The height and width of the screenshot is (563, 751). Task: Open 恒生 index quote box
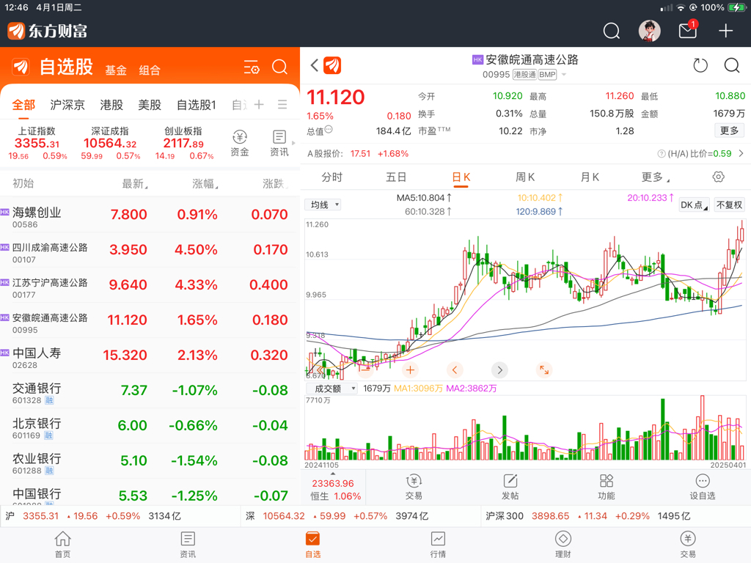[x=334, y=489]
